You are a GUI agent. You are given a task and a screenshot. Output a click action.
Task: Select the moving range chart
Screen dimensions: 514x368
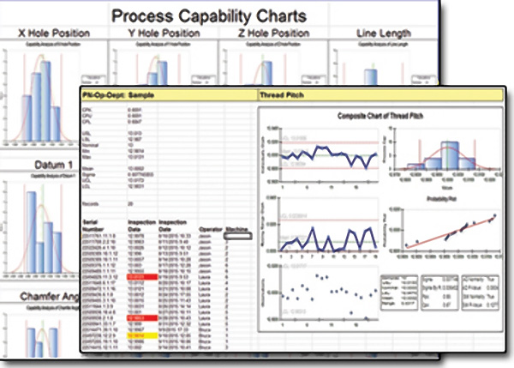[320, 226]
